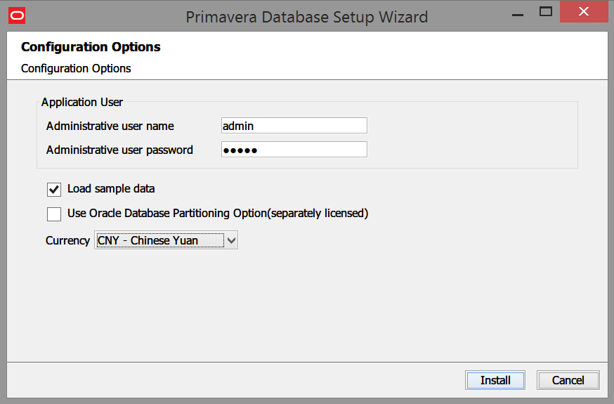This screenshot has height=404, width=614.
Task: Enable Use Oracle Database Partitioning Option
Action: tap(54, 214)
